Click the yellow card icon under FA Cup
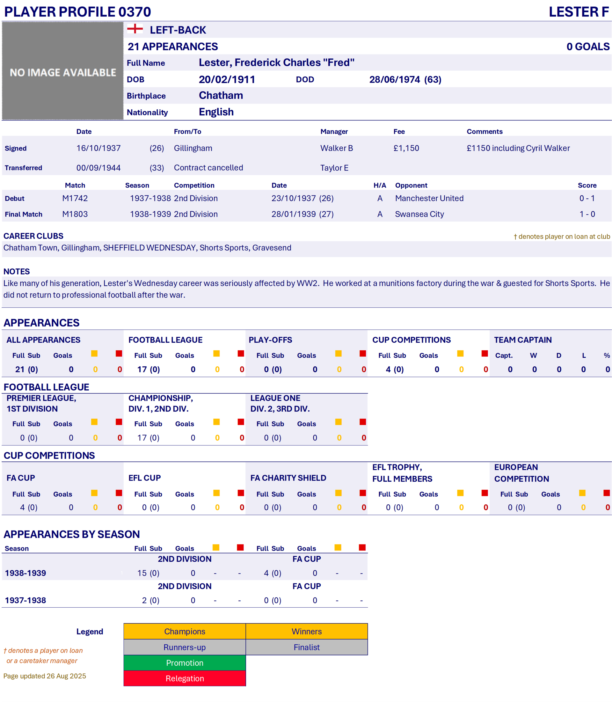Viewport: 612px width, 702px height. (x=94, y=493)
